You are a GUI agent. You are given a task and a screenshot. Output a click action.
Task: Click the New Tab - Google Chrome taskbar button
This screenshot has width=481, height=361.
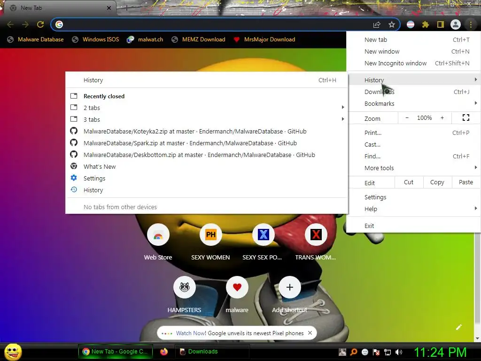(115, 352)
